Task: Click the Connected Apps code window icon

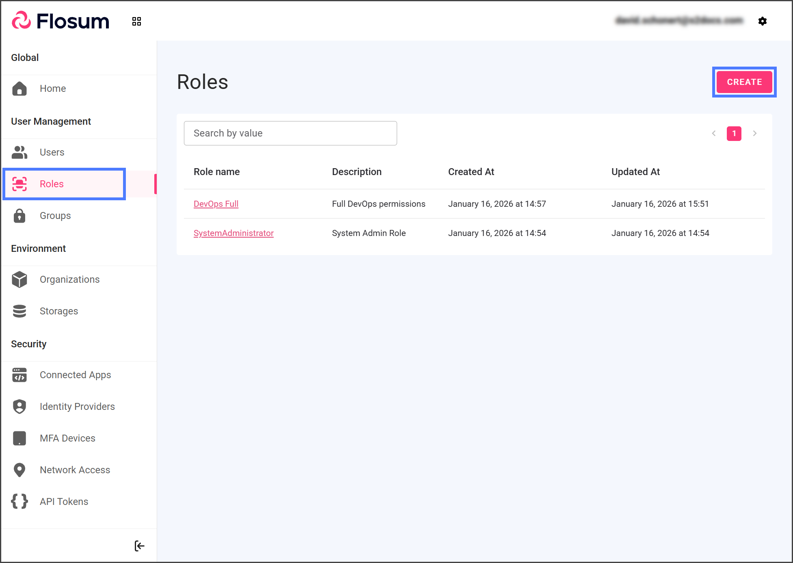Action: [x=19, y=375]
